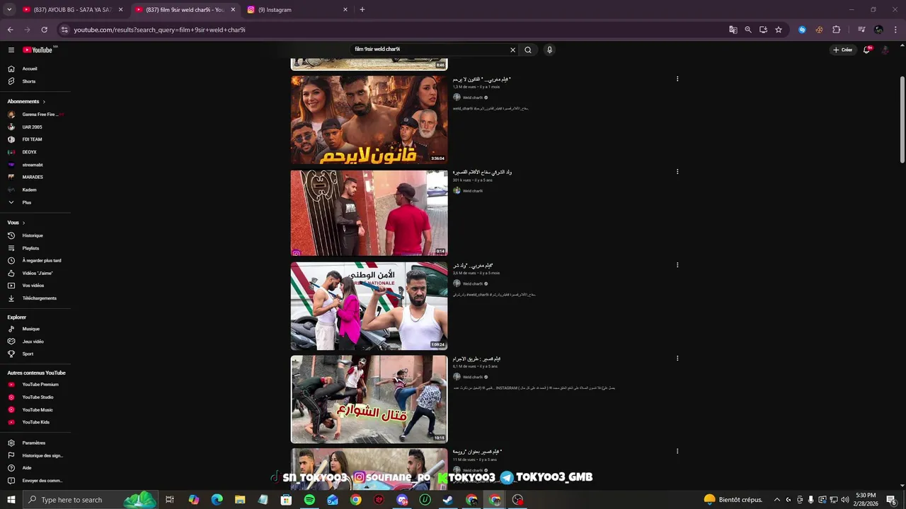Go to YouTube home via the logo
Screen dimensions: 906x509
38,49
